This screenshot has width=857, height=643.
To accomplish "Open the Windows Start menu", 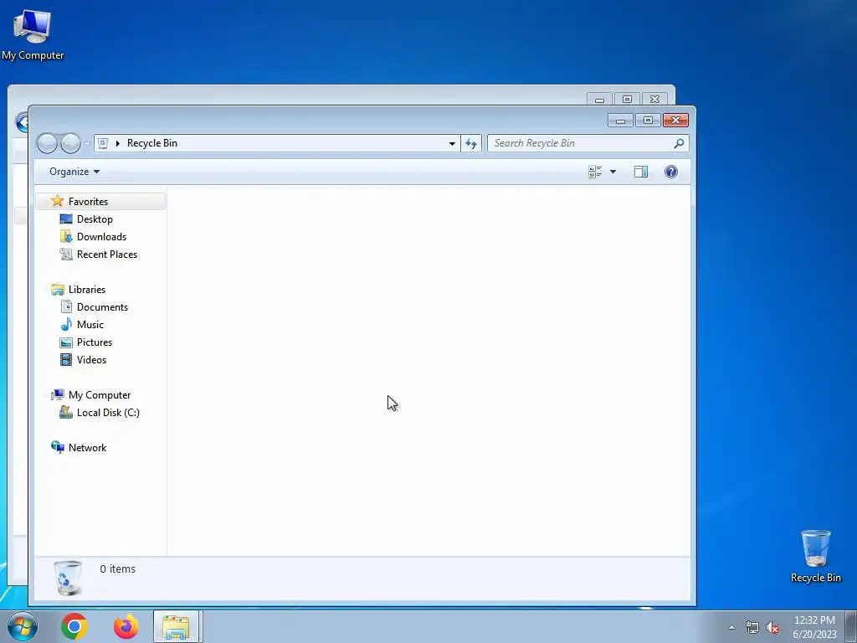I will [x=23, y=626].
